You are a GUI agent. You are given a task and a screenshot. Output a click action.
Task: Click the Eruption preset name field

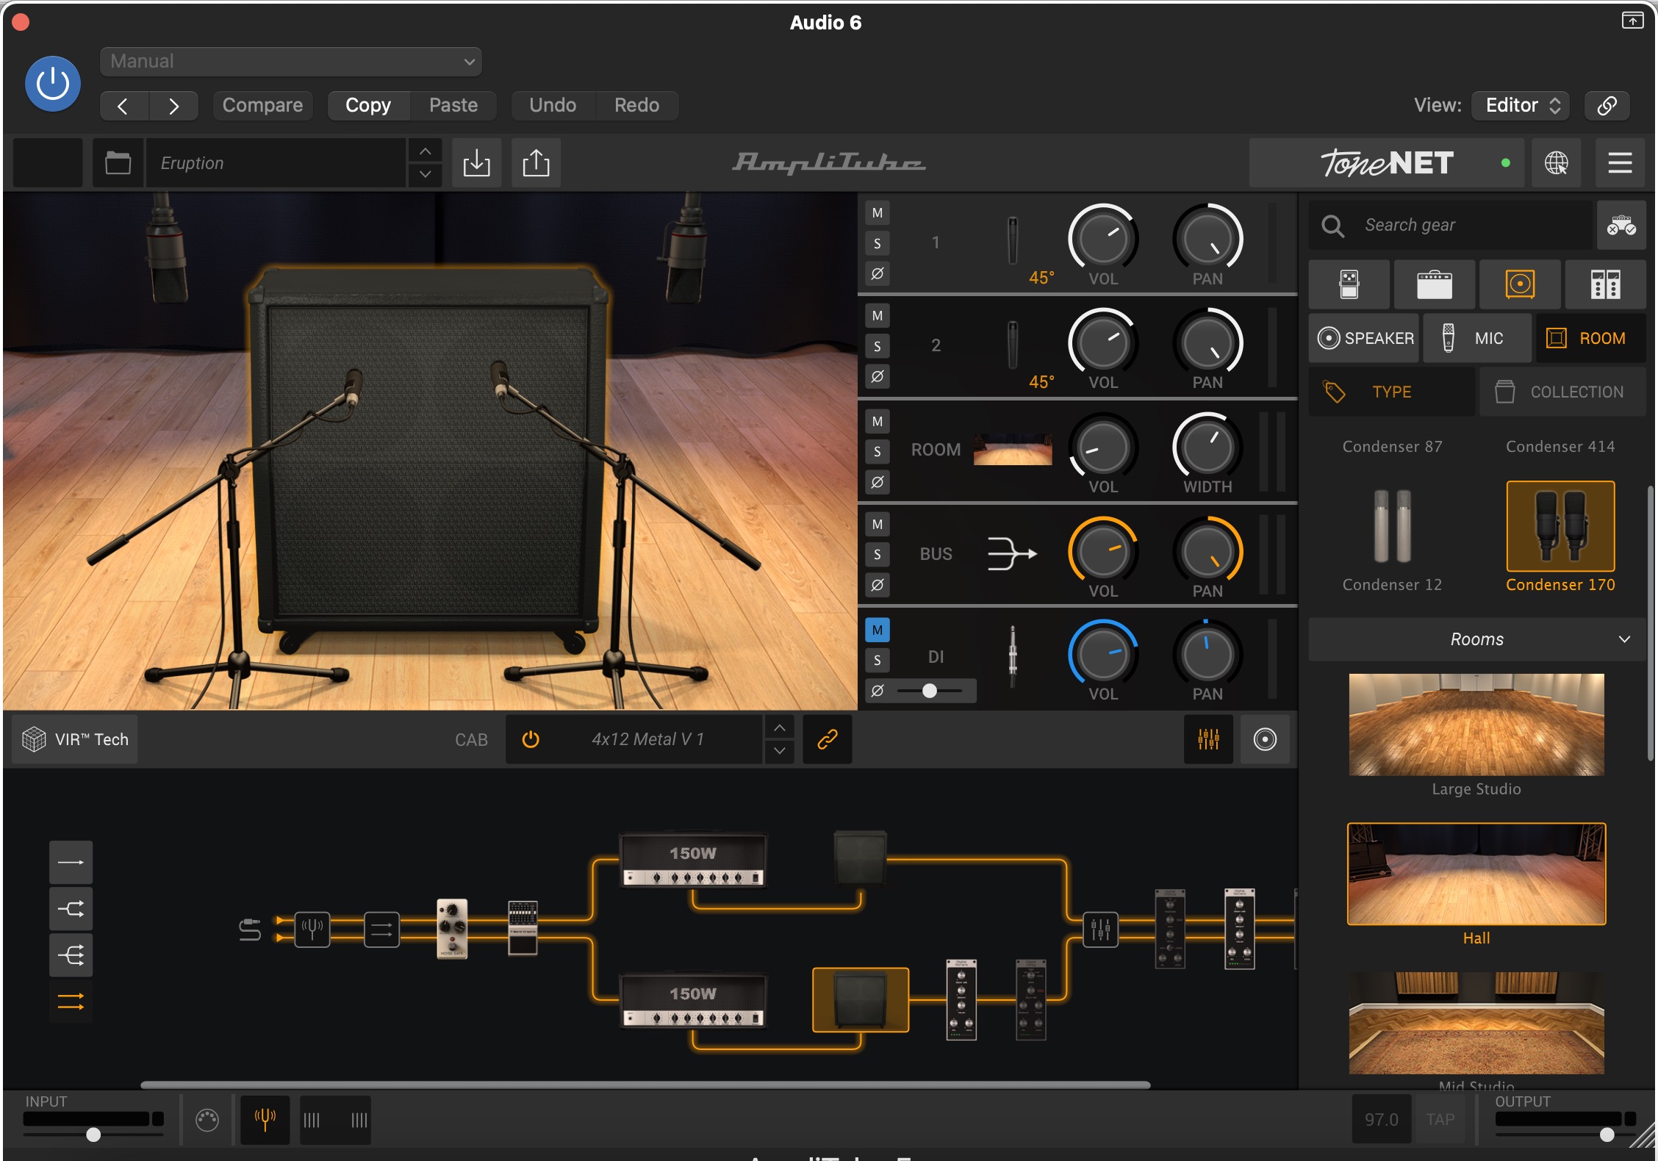(276, 163)
